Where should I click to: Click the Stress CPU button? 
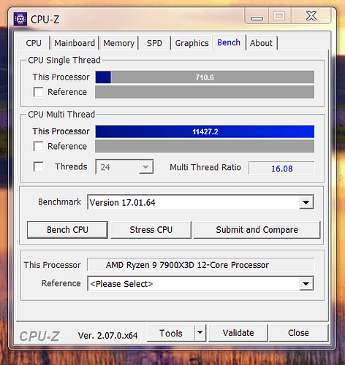coord(151,230)
